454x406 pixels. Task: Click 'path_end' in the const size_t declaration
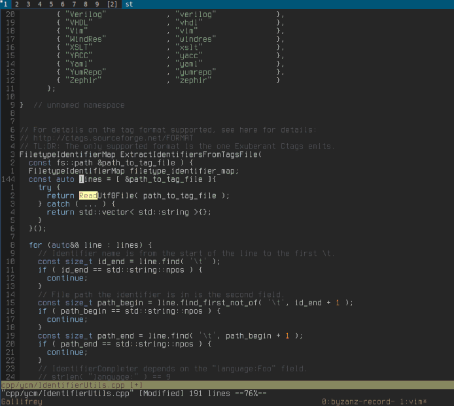click(116, 335)
